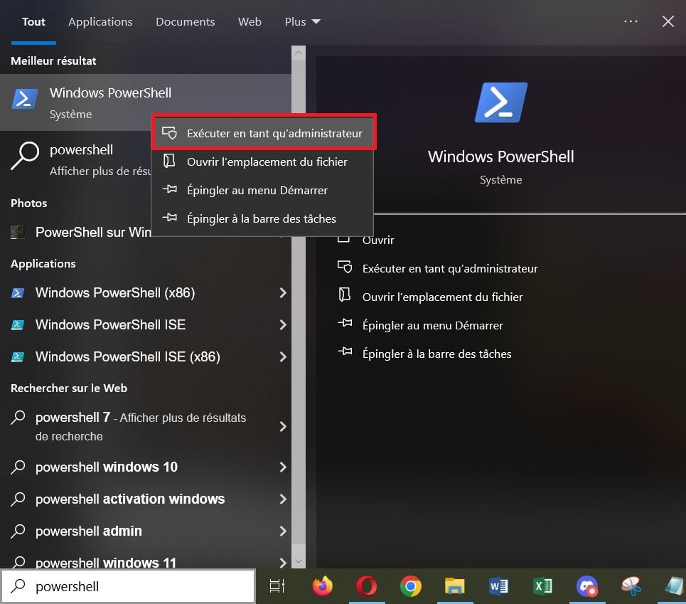Expand the Windows PowerShell ISE chevron
Screen dimensions: 686x604
point(283,324)
